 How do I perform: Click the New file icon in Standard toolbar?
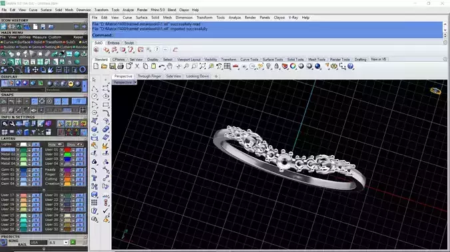(x=96, y=66)
